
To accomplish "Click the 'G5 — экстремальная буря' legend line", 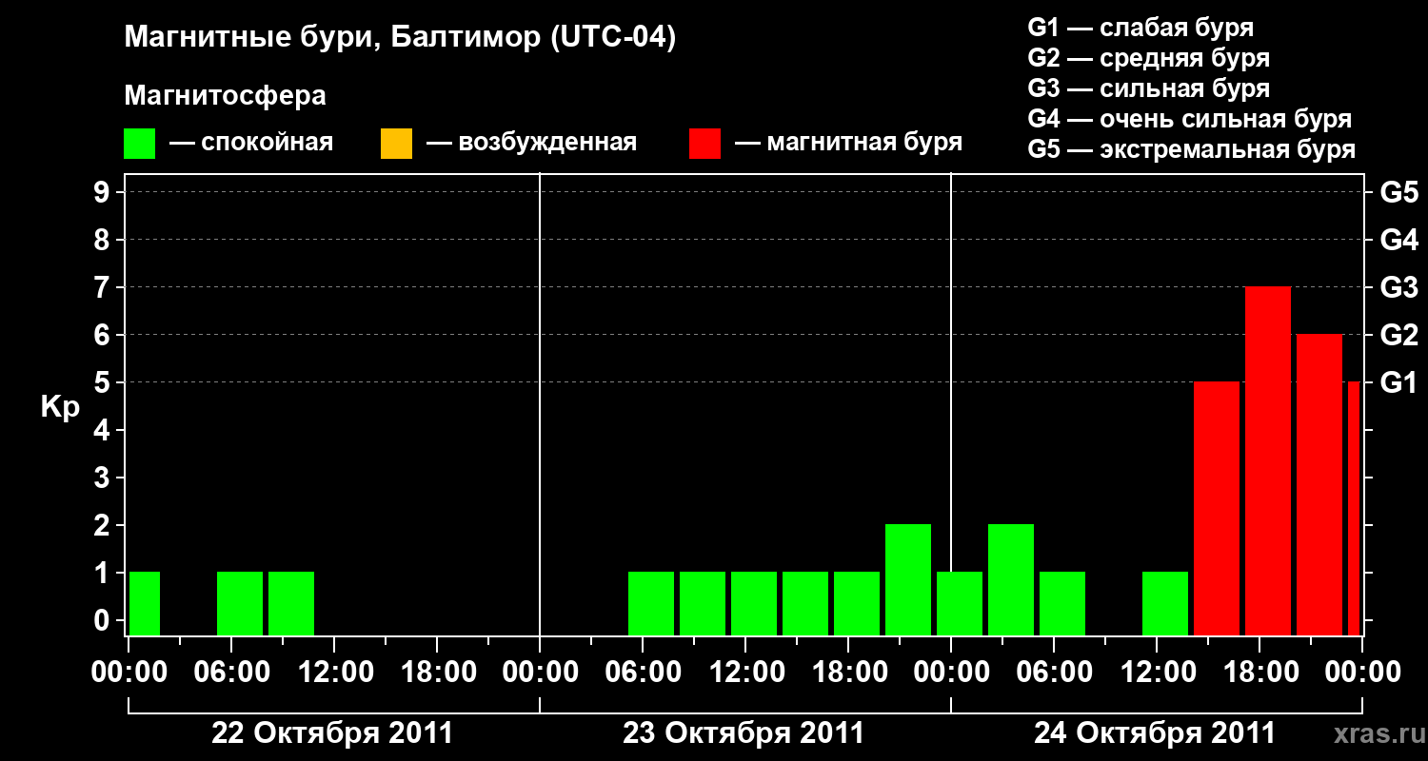I will click(x=1192, y=149).
